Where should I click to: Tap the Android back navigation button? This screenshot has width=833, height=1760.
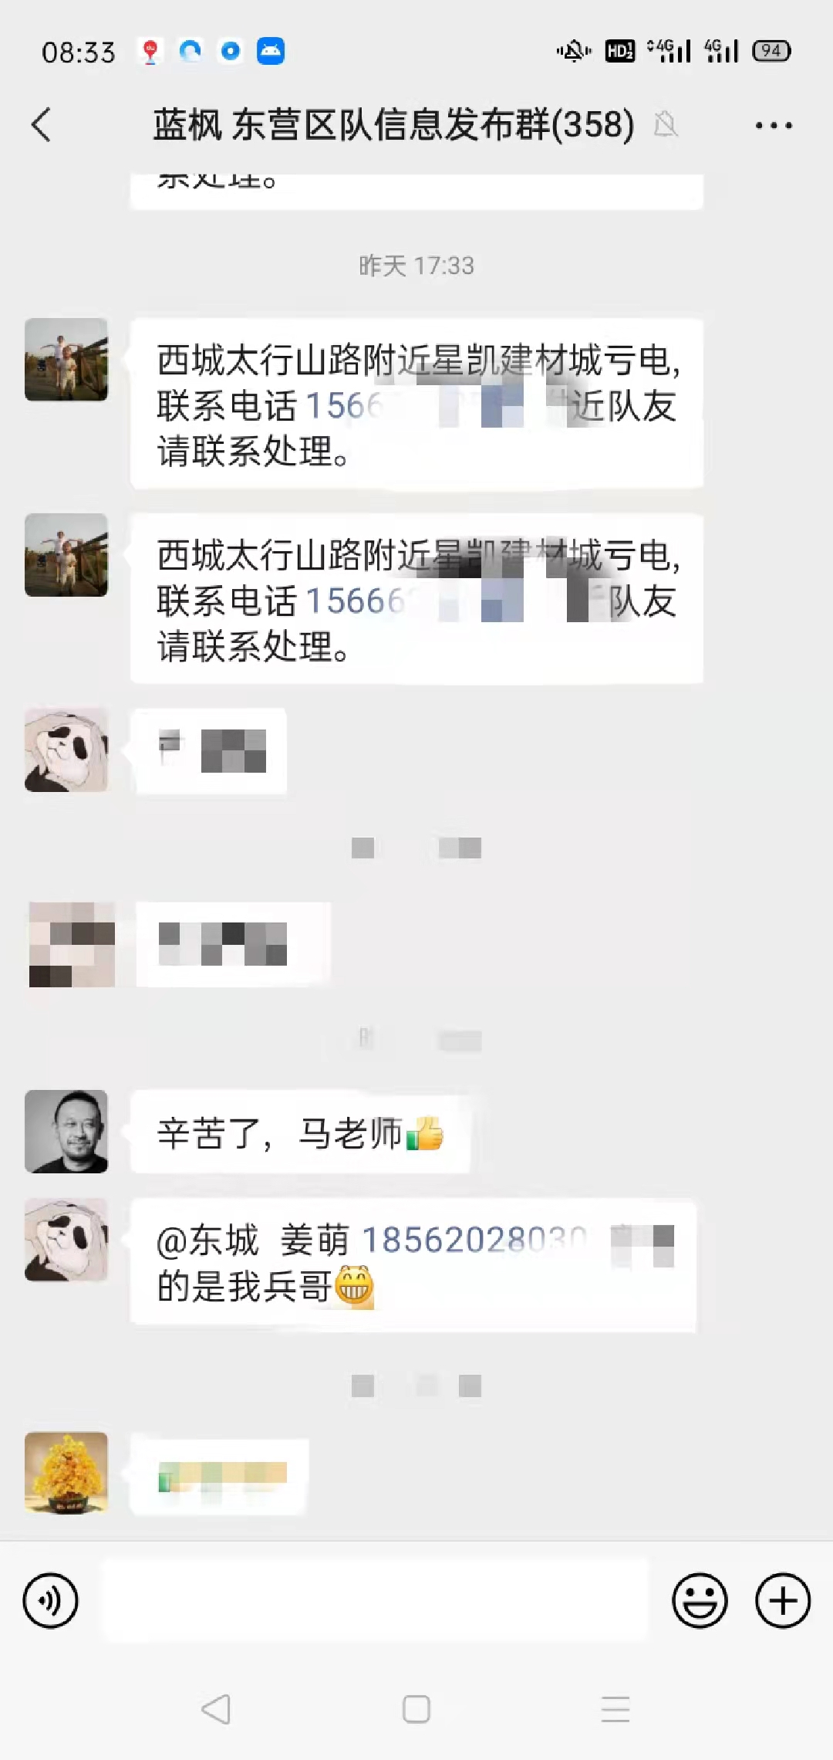point(216,1709)
